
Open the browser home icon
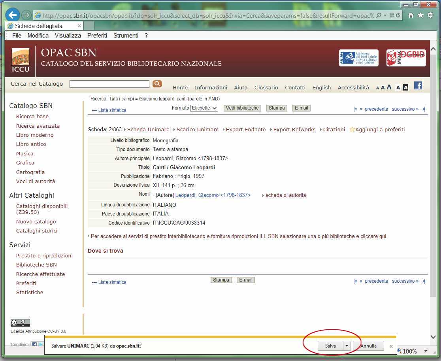point(411,15)
